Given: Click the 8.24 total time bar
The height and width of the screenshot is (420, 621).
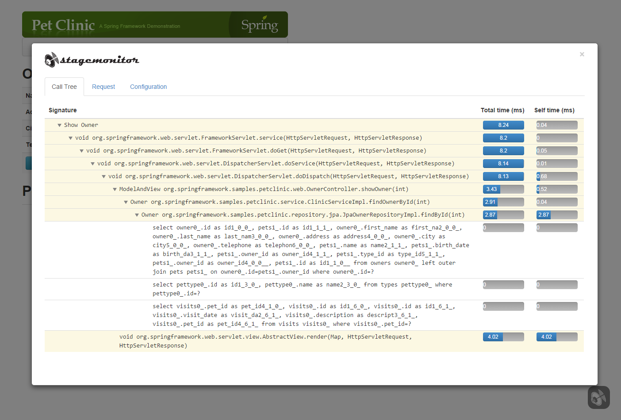Looking at the screenshot, I should pos(503,125).
